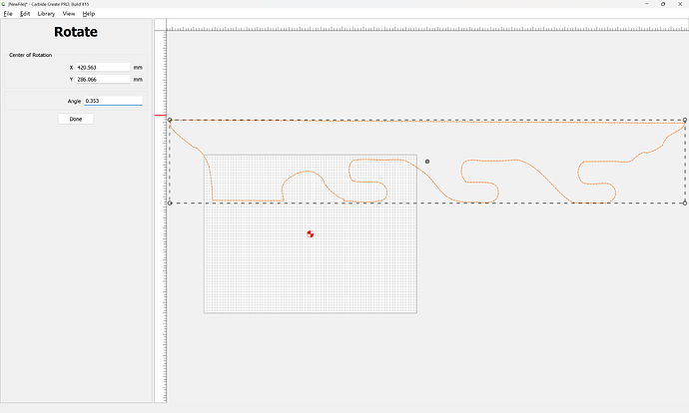Select the top-left corner handle of selection
The width and height of the screenshot is (689, 413).
[170, 120]
